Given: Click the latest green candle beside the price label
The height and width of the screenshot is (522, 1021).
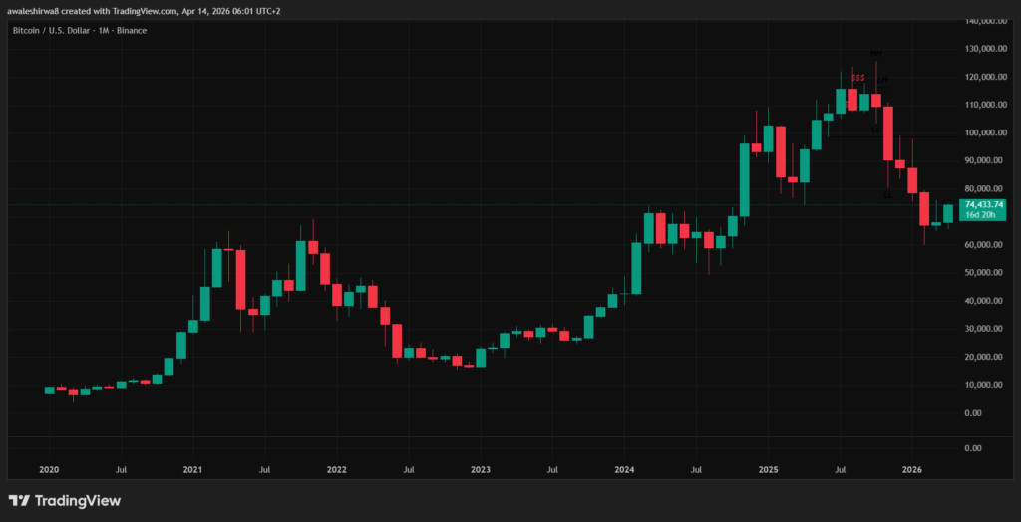Looking at the screenshot, I should (x=947, y=212).
